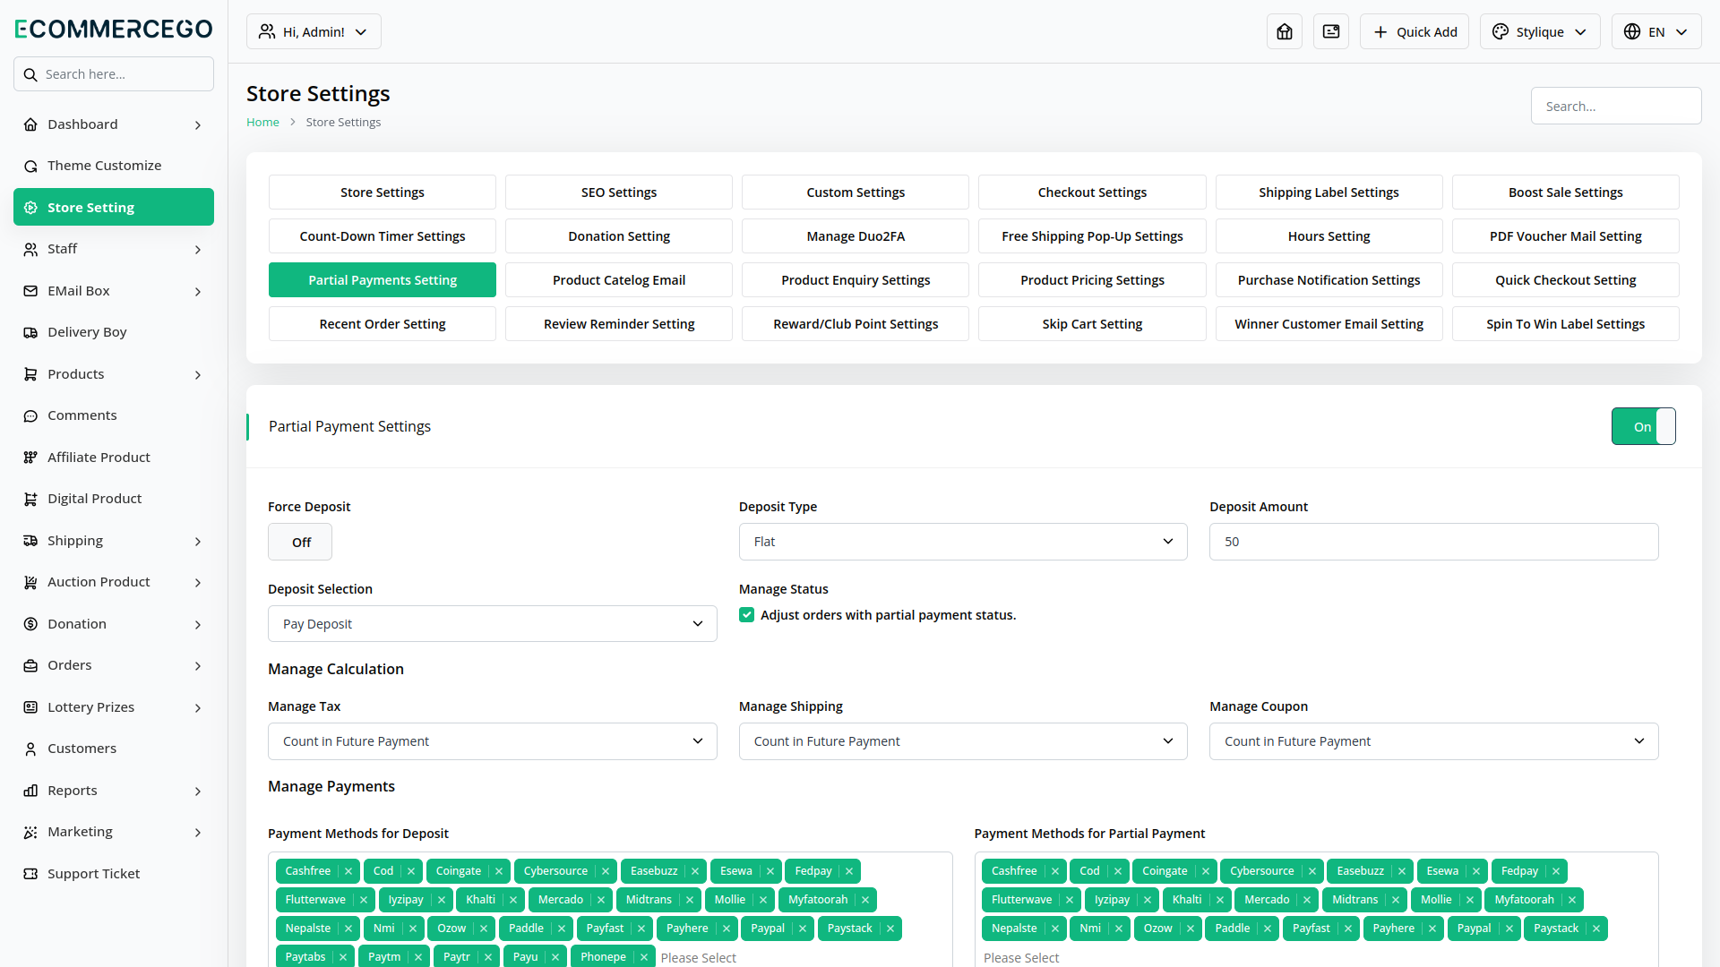Expand the Dashboard menu chevron
The width and height of the screenshot is (1720, 967).
198,125
